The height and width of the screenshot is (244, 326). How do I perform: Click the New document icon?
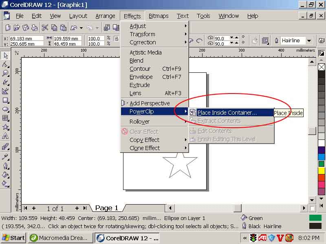tap(8, 28)
